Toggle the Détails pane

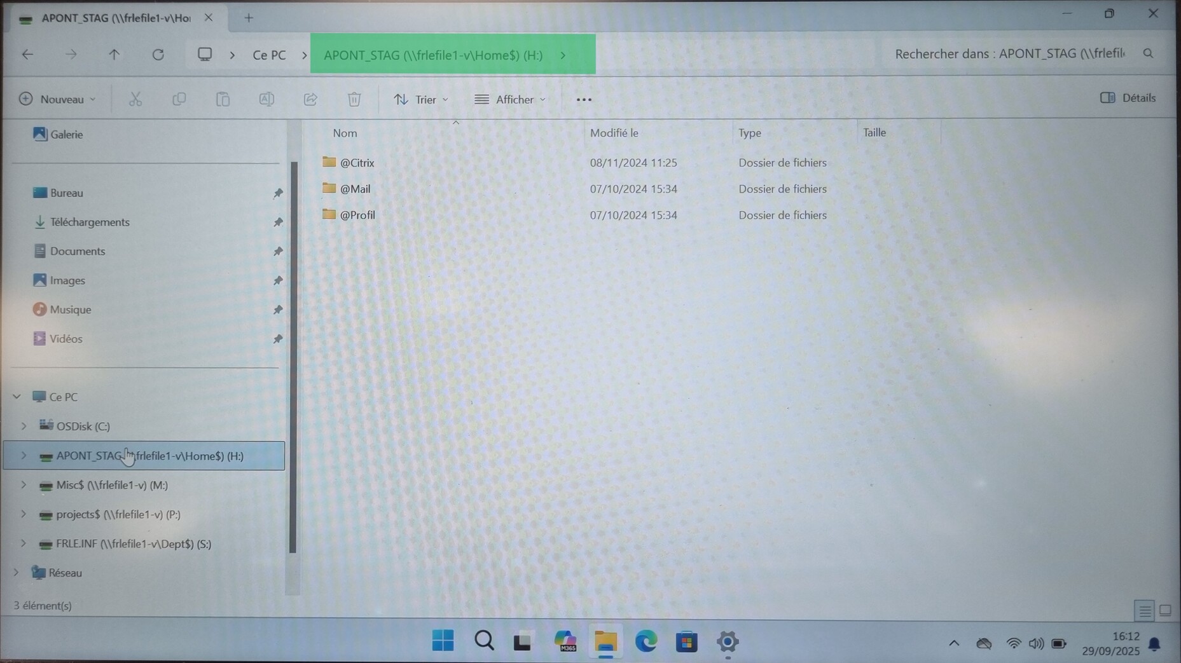coord(1128,98)
